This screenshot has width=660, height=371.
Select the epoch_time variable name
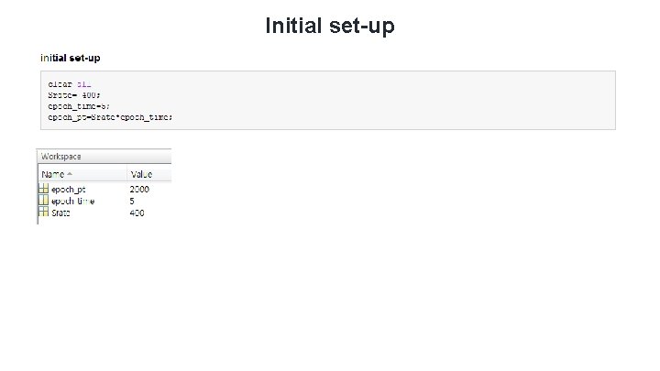[72, 201]
